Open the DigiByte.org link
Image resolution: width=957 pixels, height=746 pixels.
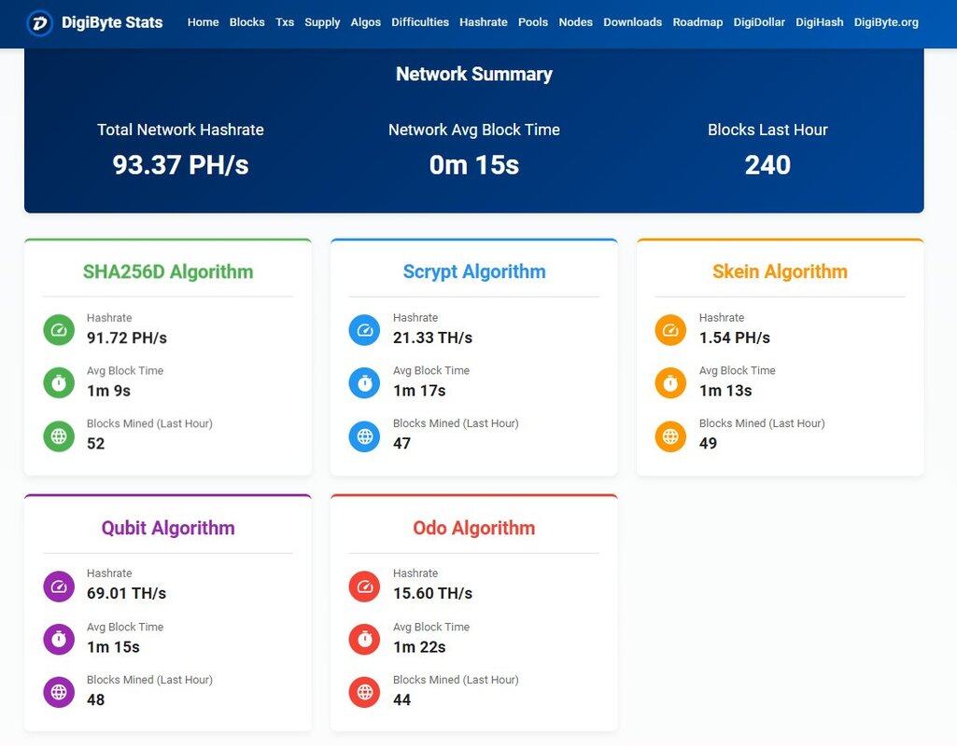click(886, 22)
